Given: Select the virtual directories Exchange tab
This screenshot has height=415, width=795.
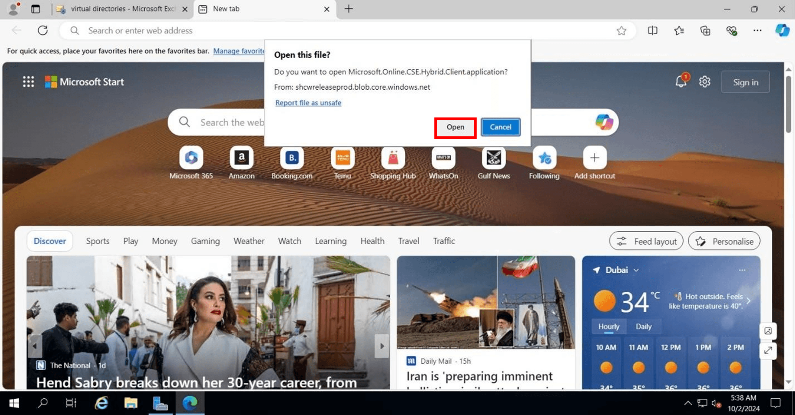Looking at the screenshot, I should pos(122,9).
